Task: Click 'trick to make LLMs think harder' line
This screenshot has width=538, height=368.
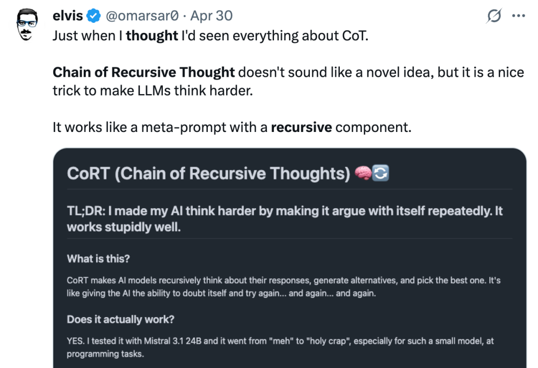Action: (153, 91)
